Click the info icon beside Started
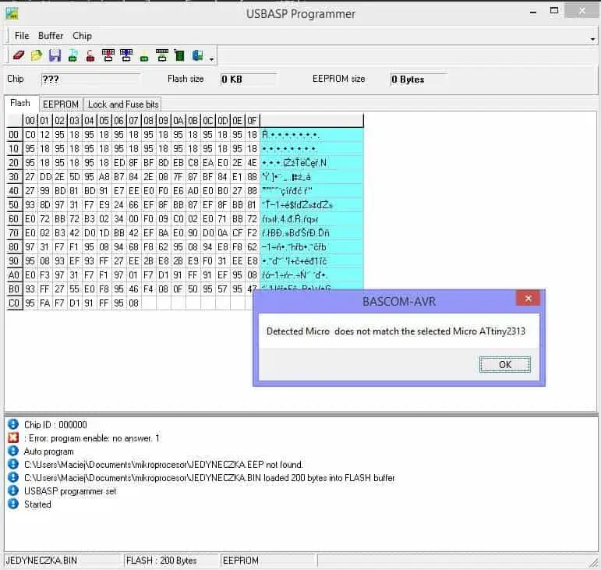 pyautogui.click(x=13, y=504)
